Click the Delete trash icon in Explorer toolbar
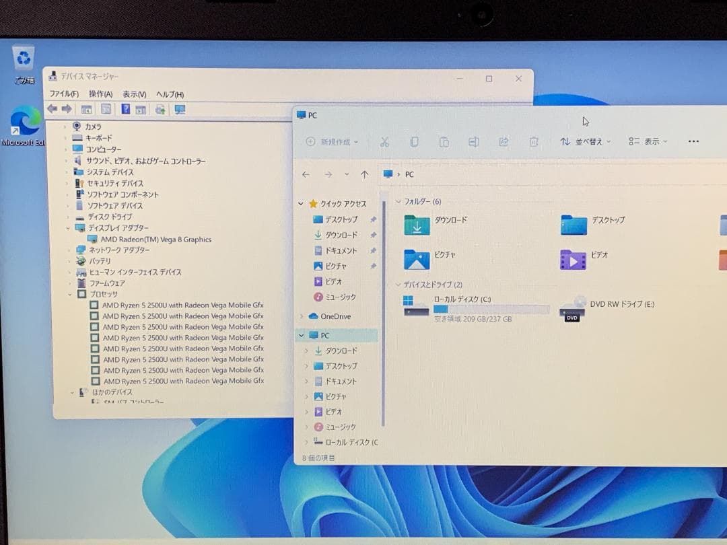The height and width of the screenshot is (545, 727). pos(534,142)
